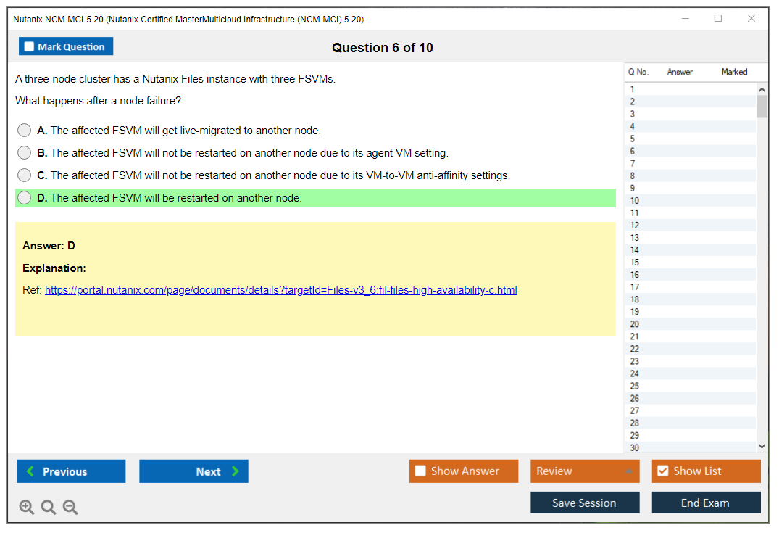Screen dimensions: 779x533
Task: Open the Nutanix portal reference link
Action: (280, 290)
